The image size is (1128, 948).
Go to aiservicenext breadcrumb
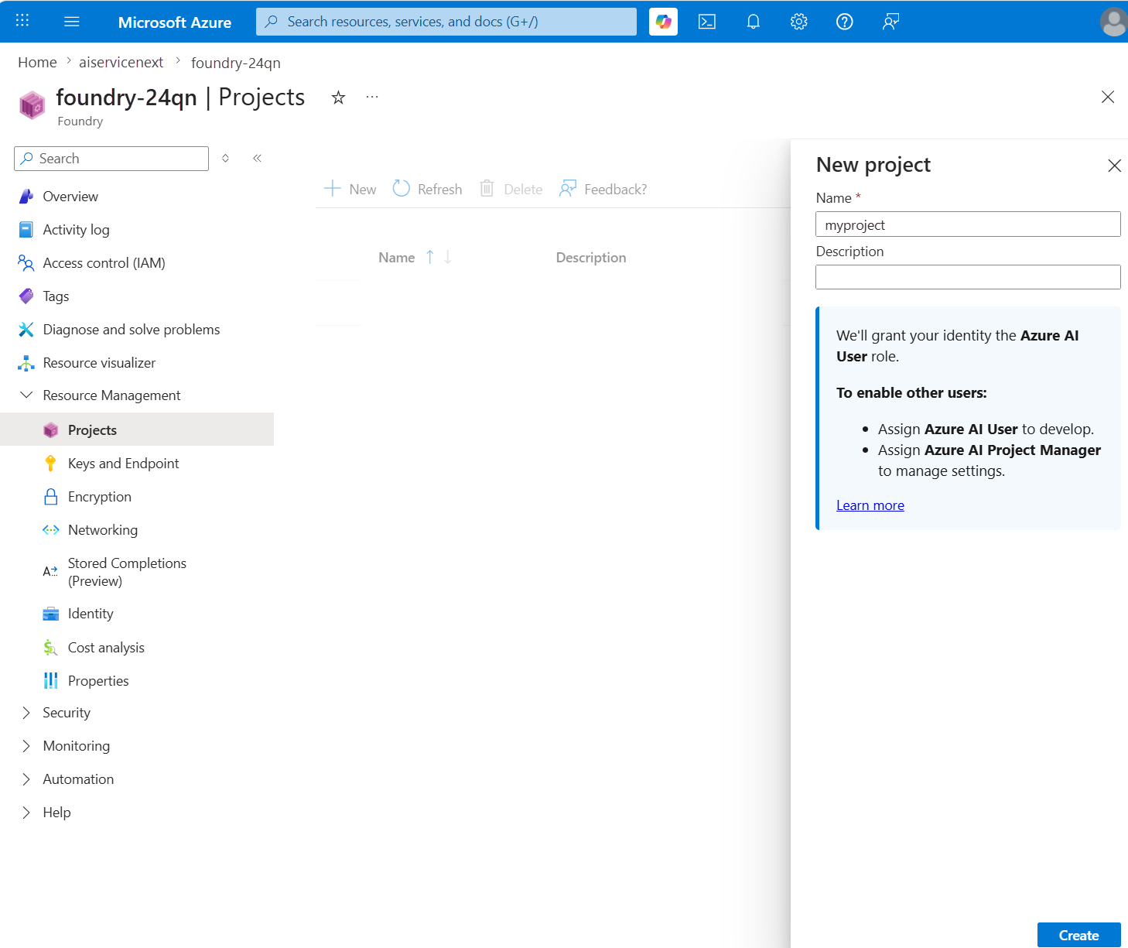(x=121, y=63)
